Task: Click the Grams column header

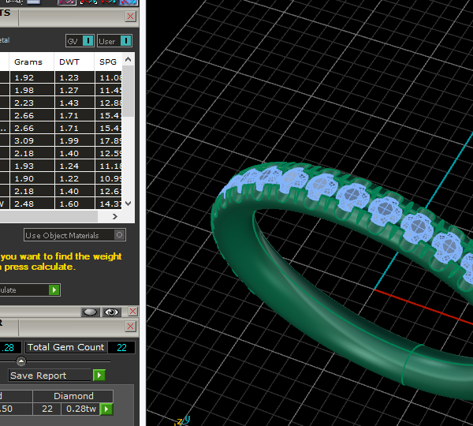Action: tap(28, 62)
